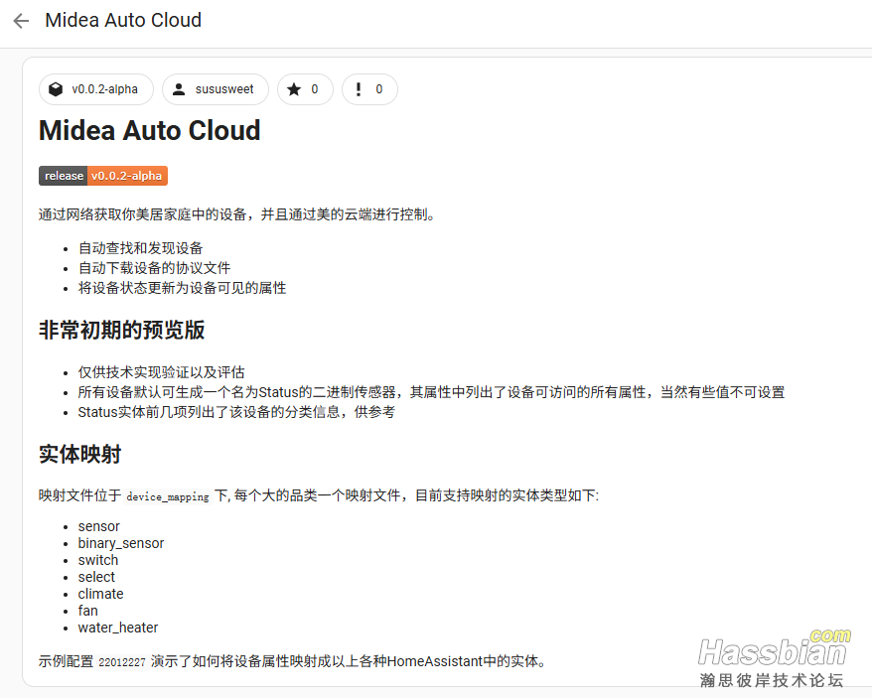Click the Midea Auto Cloud header bar title

pos(123,20)
